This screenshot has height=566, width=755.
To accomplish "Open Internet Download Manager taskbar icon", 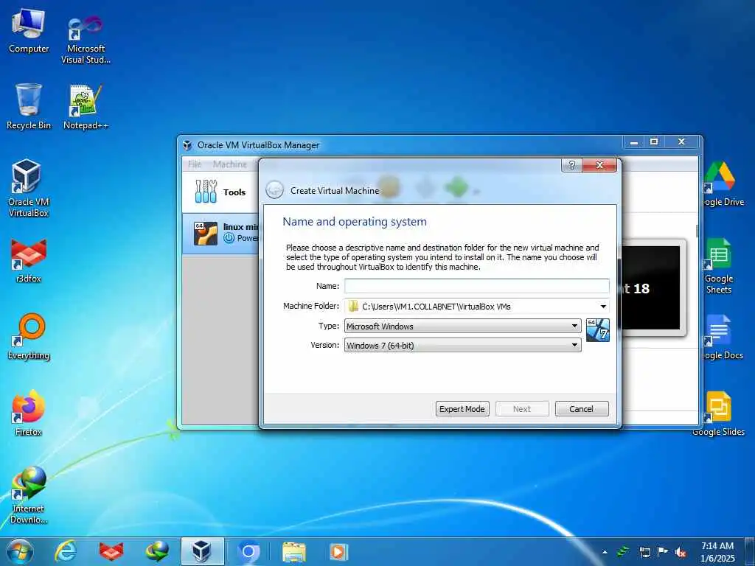I will click(157, 551).
